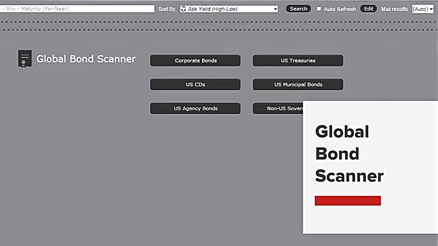The width and height of the screenshot is (438, 246).
Task: Open the US Treasuries scanner
Action: tap(298, 60)
